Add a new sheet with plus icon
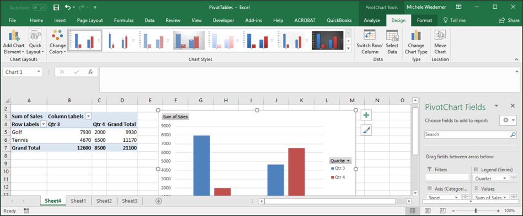This screenshot has width=523, height=216. pos(159,201)
